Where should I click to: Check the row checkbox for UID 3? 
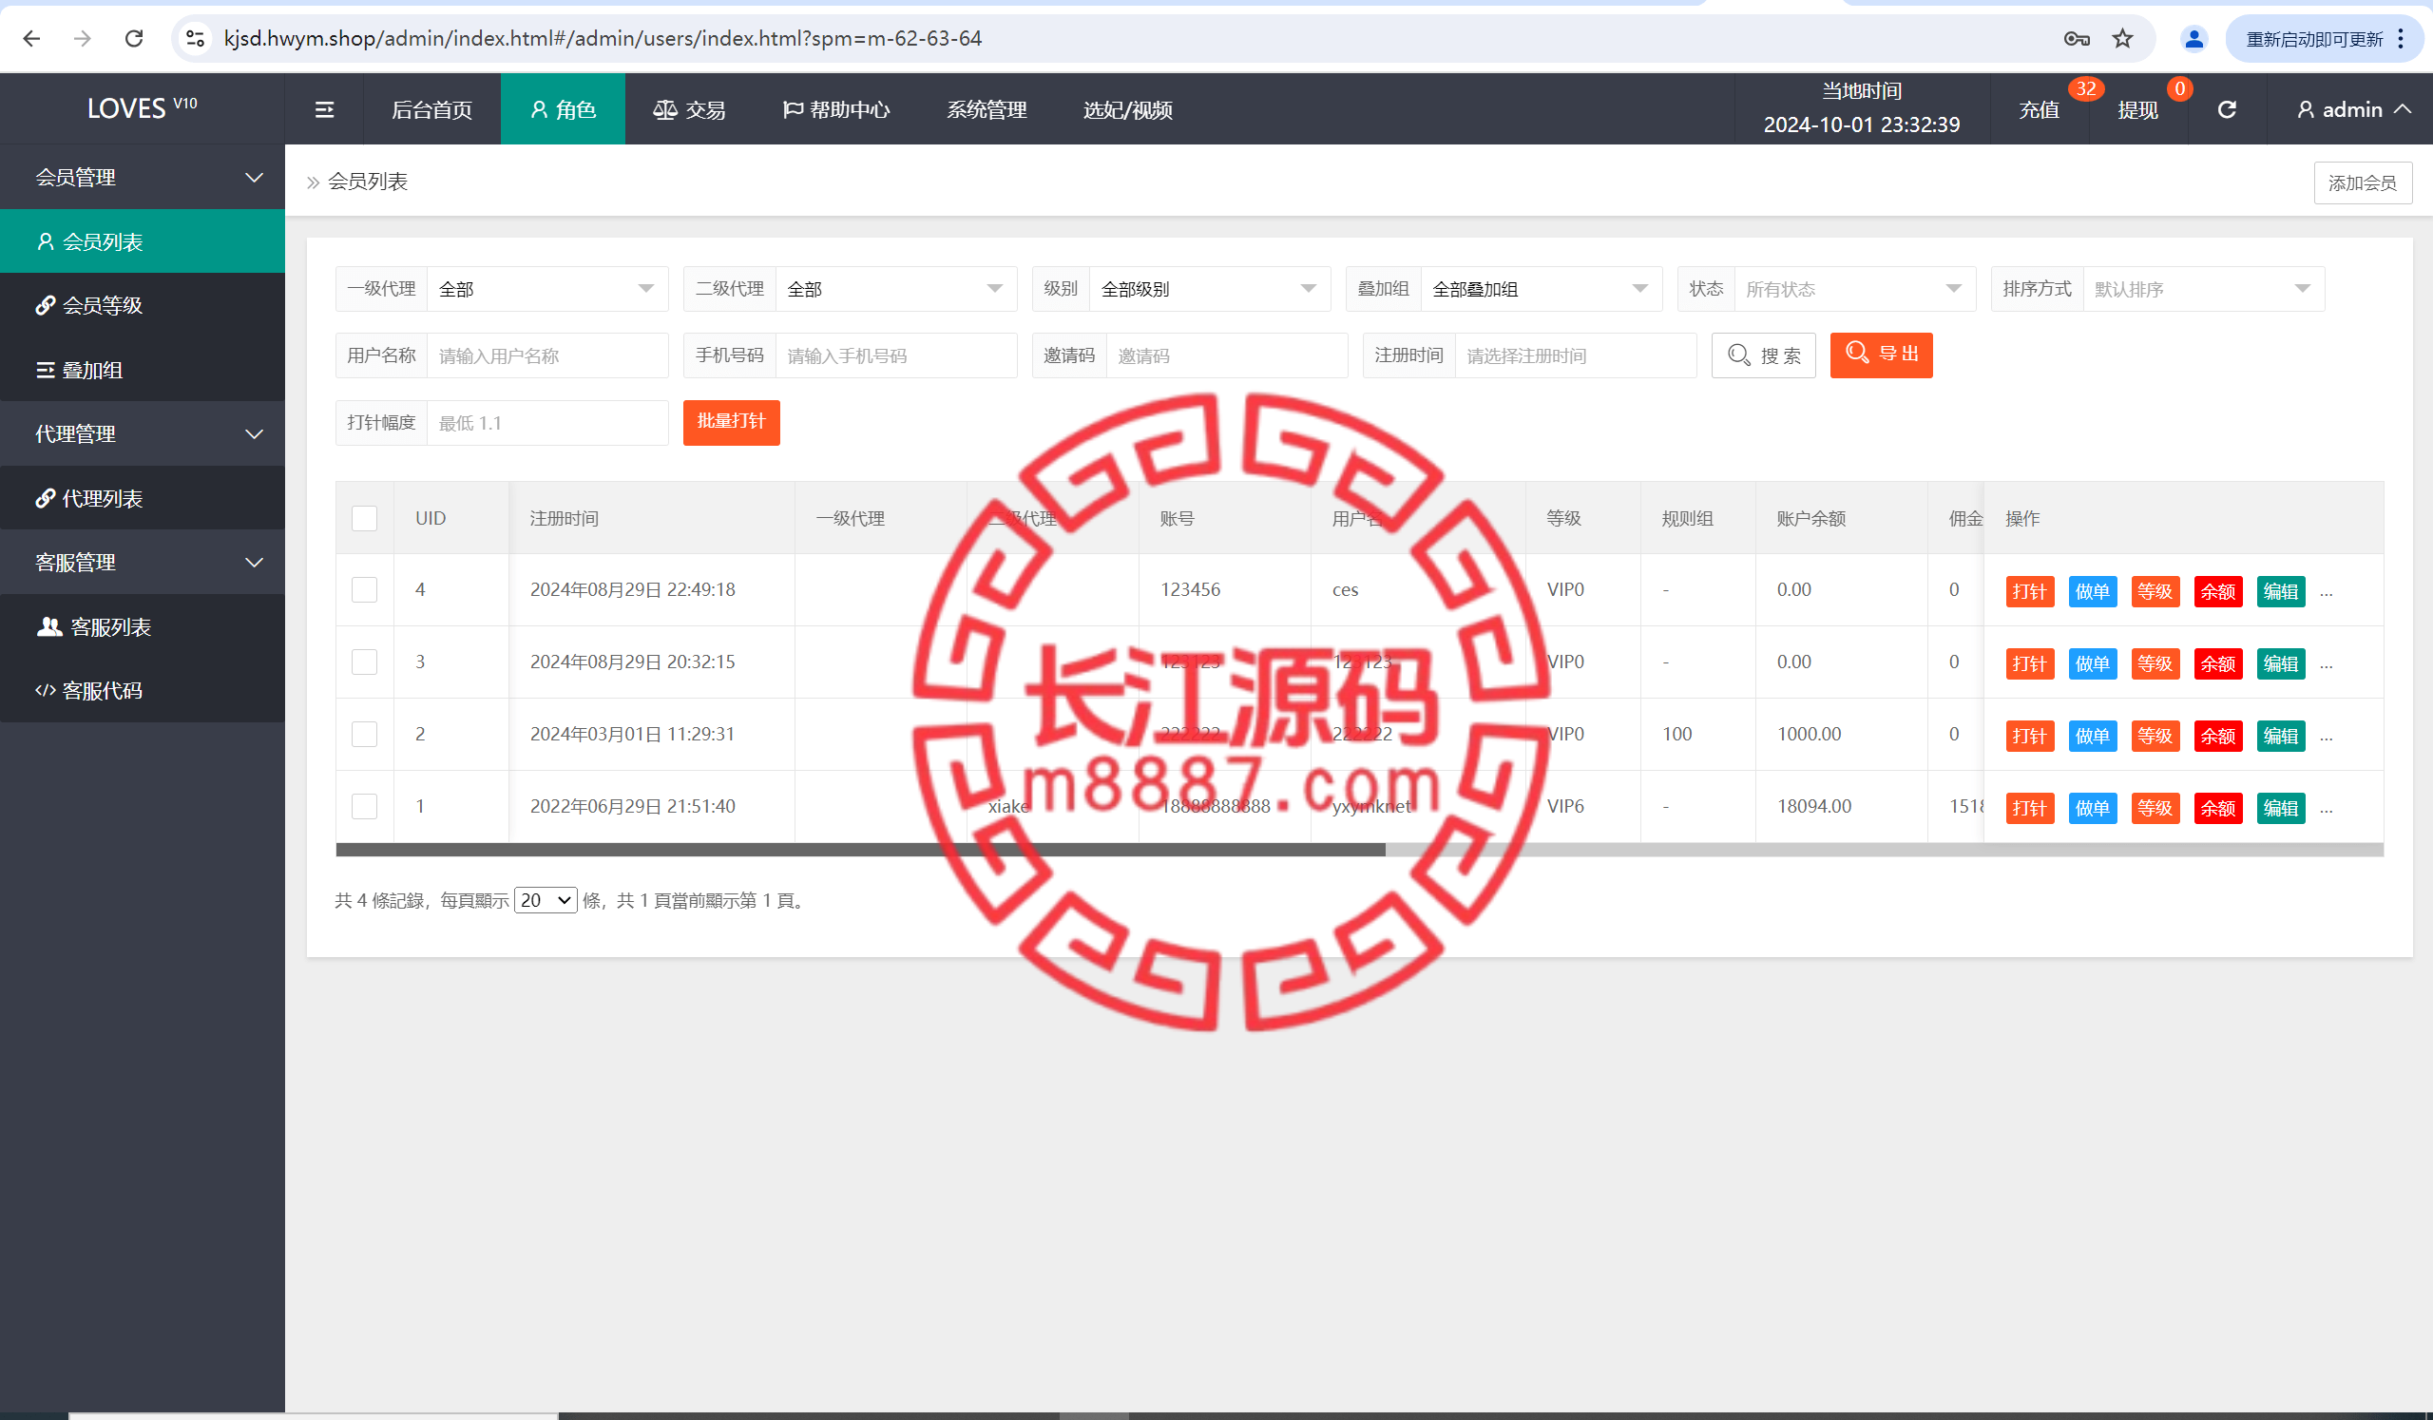click(x=364, y=662)
